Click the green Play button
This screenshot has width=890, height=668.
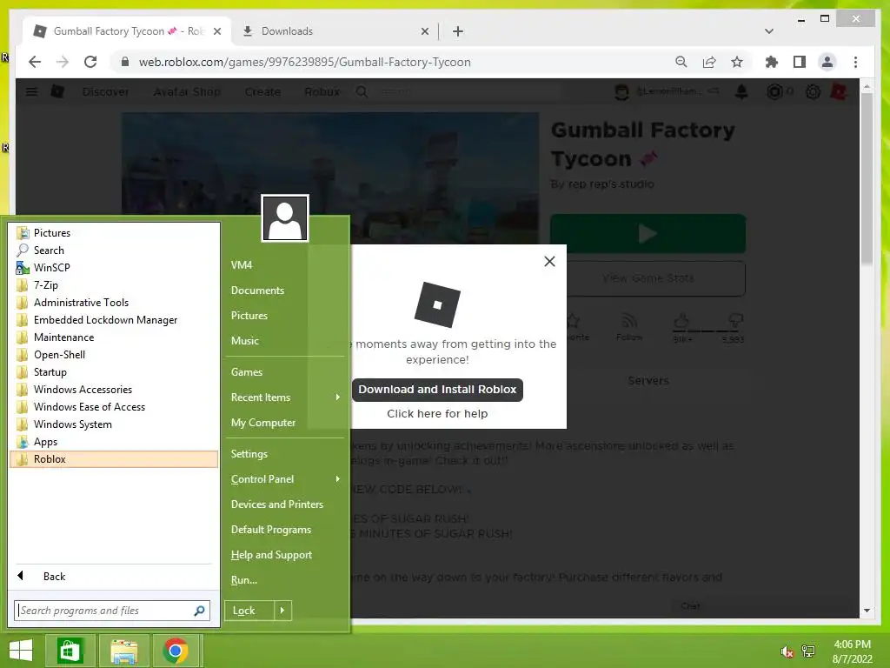(648, 233)
